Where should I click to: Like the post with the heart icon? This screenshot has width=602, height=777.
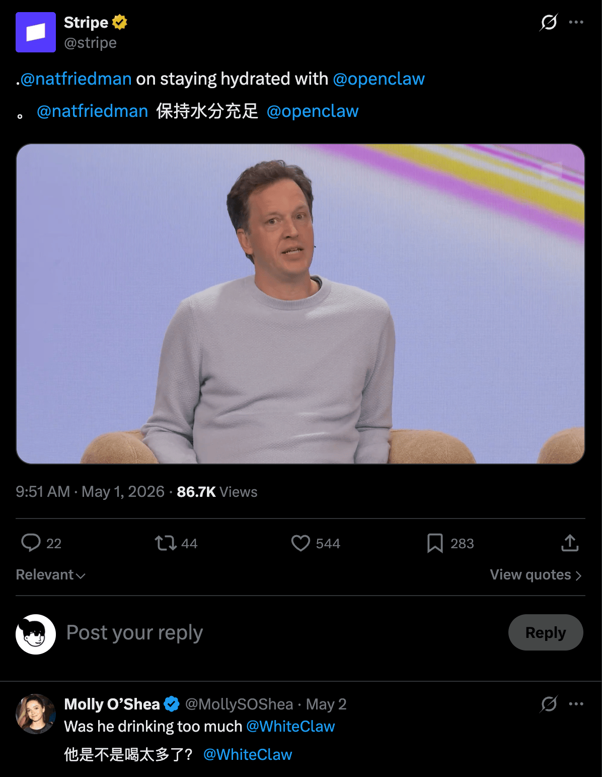(x=300, y=543)
